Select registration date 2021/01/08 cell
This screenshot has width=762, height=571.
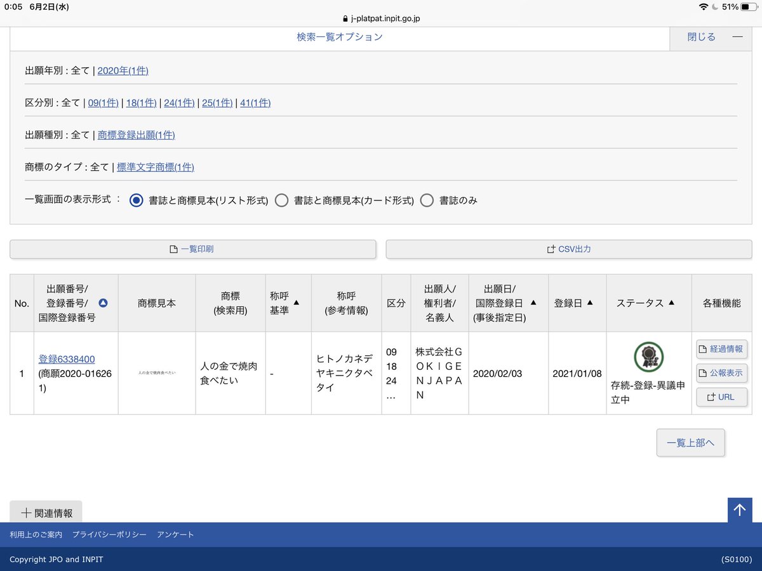pyautogui.click(x=577, y=374)
